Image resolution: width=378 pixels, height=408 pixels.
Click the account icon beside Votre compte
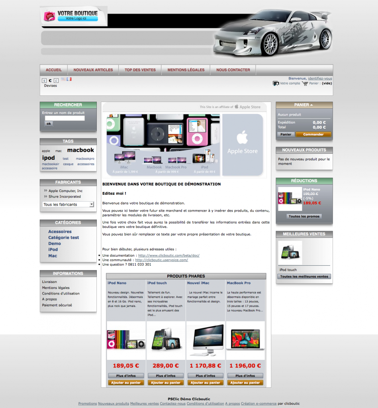(276, 84)
